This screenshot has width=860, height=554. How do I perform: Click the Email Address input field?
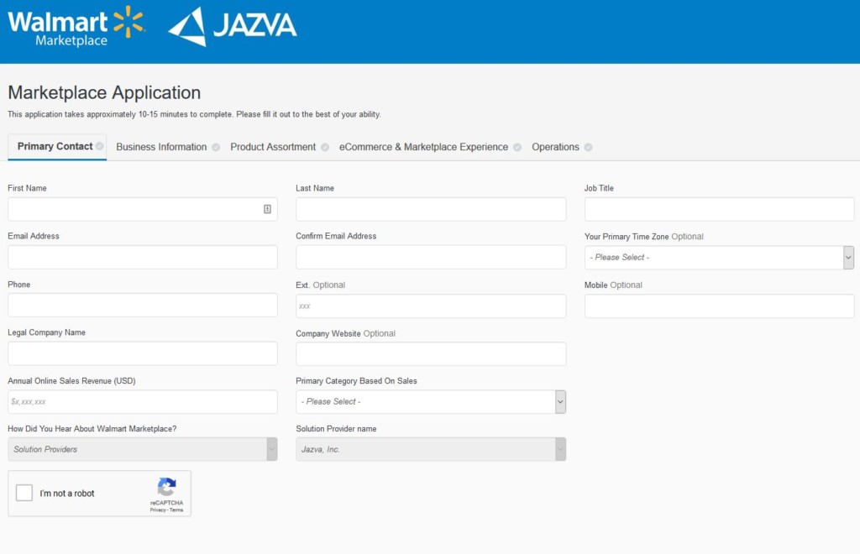click(x=143, y=257)
